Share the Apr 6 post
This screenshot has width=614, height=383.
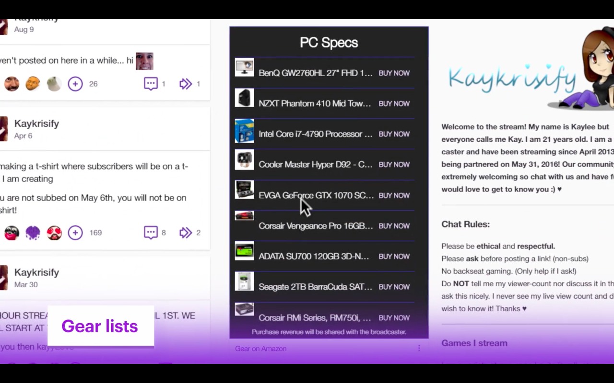point(186,233)
